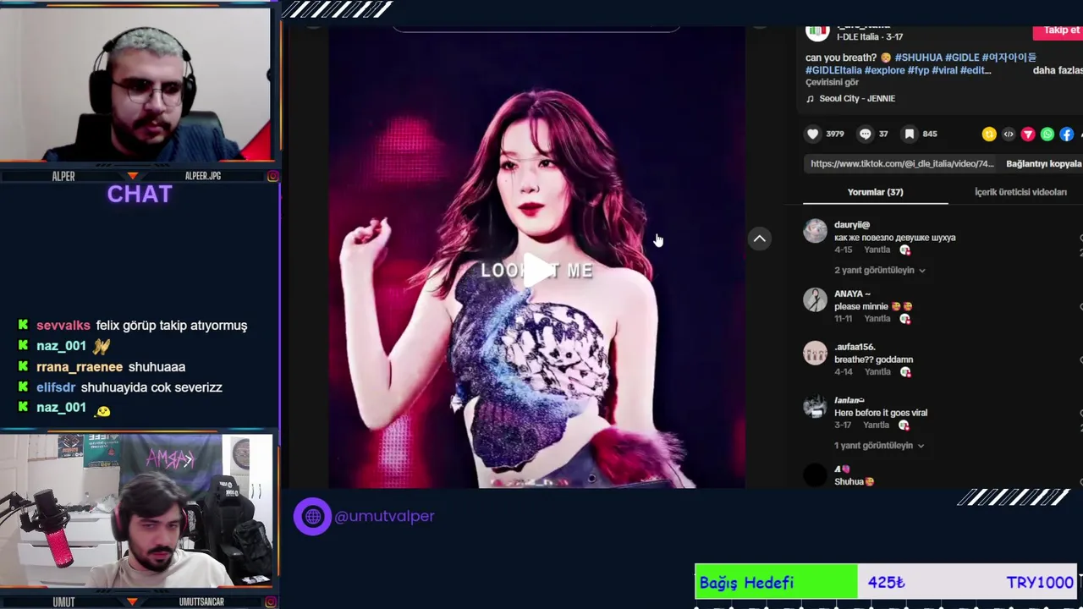This screenshot has height=609, width=1083.
Task: Open the #viral hashtag
Action: pyautogui.click(x=944, y=70)
